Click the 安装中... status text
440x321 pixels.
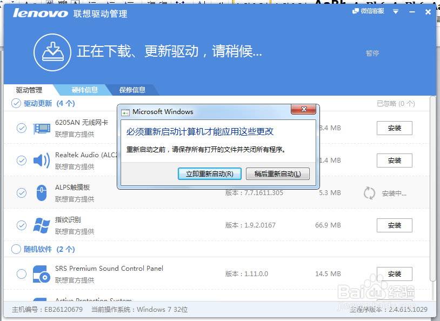(394, 193)
